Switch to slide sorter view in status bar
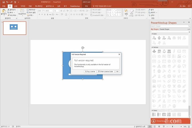 (154, 126)
